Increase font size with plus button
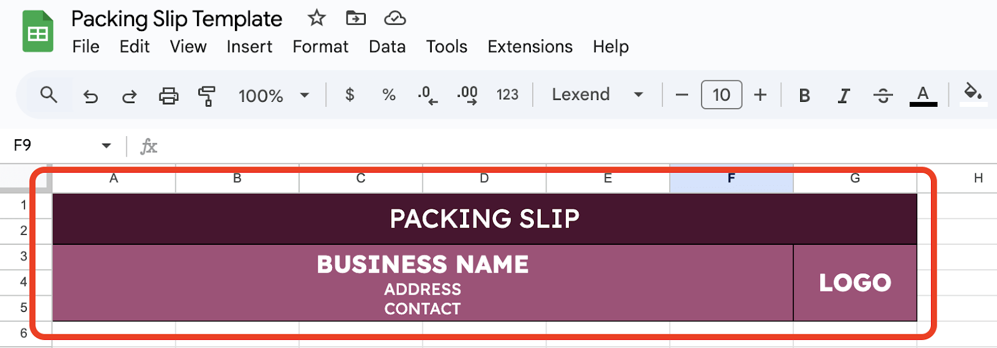 point(760,95)
